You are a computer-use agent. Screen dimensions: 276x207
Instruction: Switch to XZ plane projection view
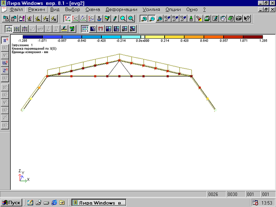[75, 19]
